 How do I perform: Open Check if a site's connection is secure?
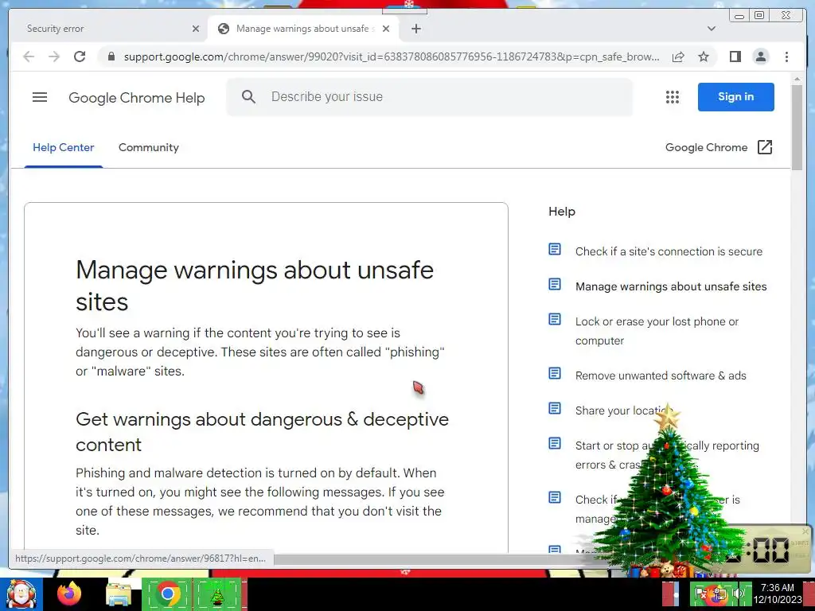coord(669,251)
